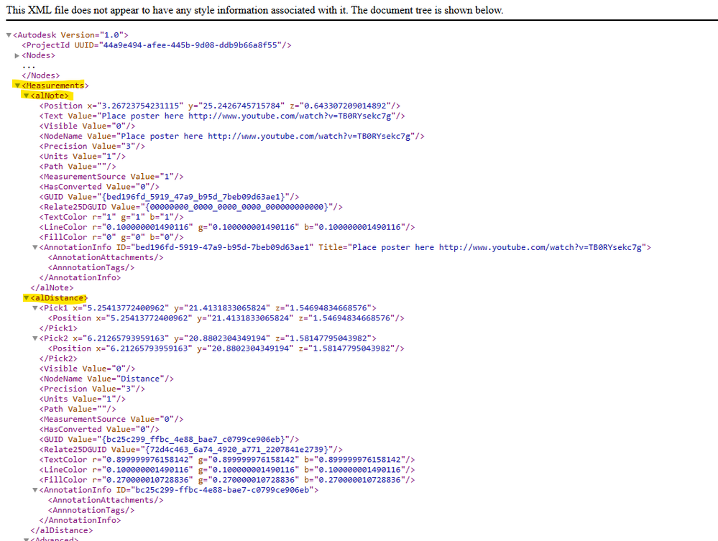Click the highlighted alDistance tag text

click(59, 298)
